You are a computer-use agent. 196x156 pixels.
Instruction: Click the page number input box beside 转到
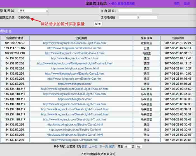[x=127, y=146]
